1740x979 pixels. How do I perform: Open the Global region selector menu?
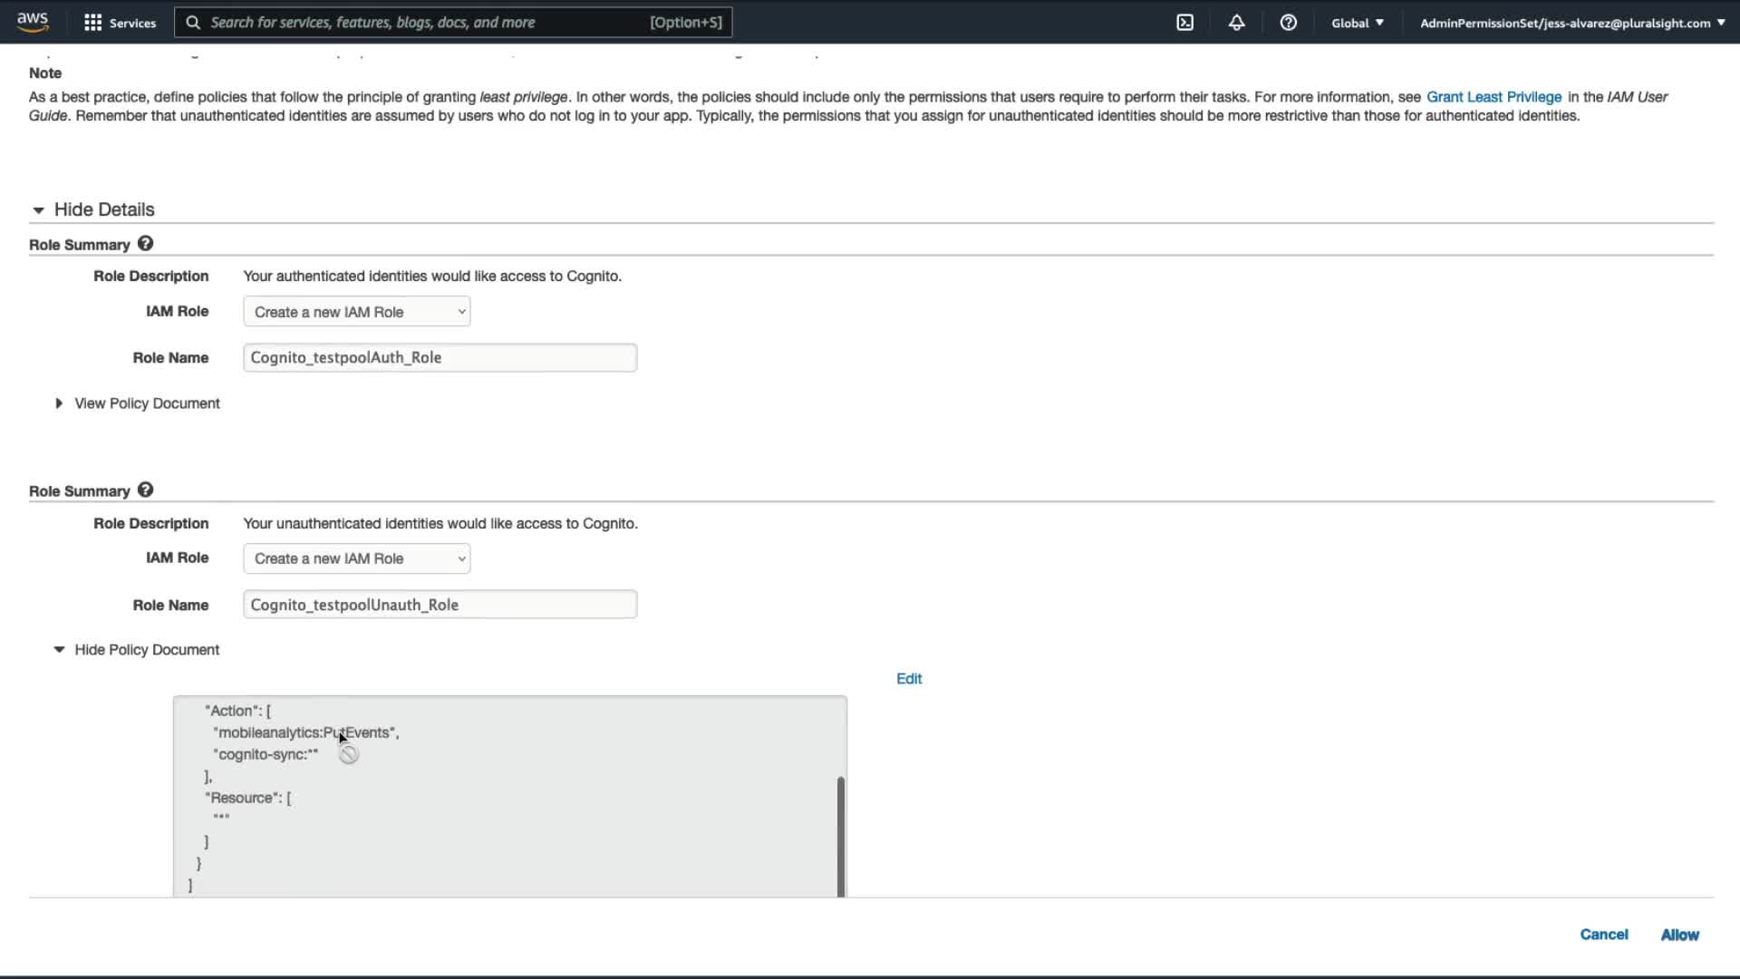pyautogui.click(x=1357, y=23)
